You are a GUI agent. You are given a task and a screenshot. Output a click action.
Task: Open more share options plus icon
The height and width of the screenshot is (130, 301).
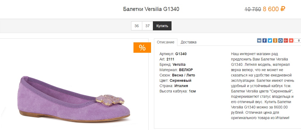click(x=291, y=40)
